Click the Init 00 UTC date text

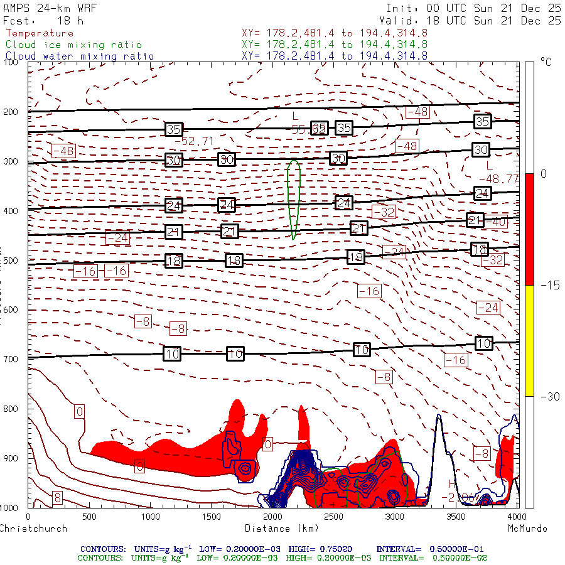[473, 9]
